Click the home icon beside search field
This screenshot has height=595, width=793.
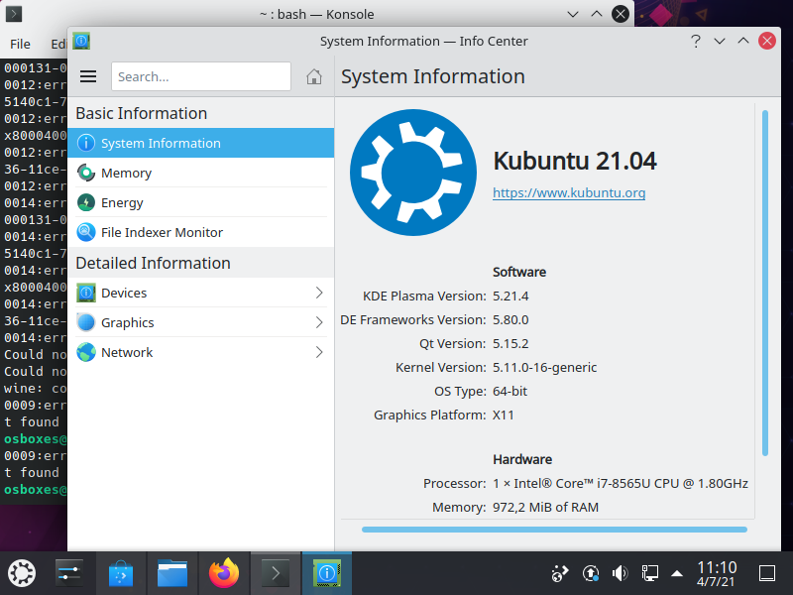pos(314,76)
